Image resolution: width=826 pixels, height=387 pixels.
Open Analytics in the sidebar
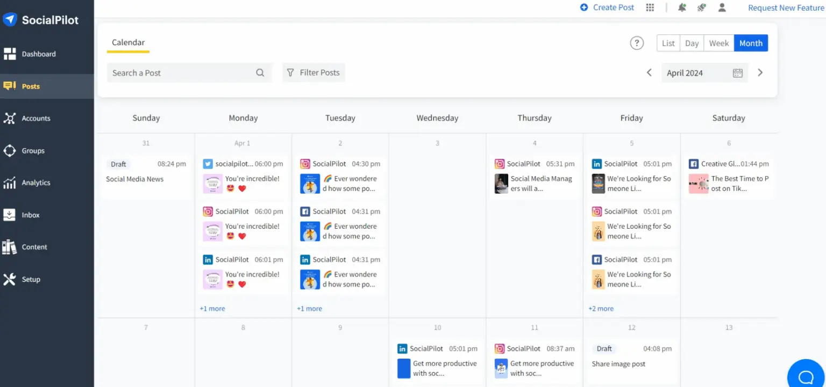pyautogui.click(x=35, y=183)
